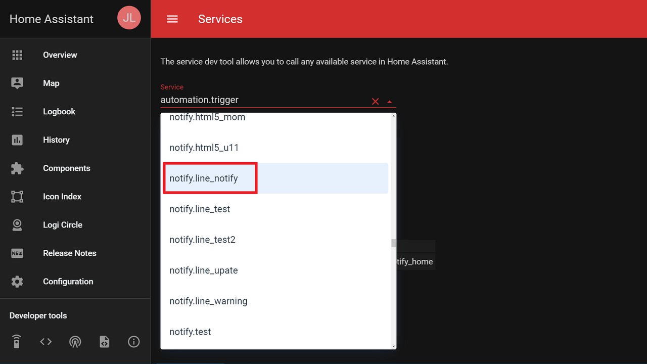
Task: Open the Logbook page
Action: pos(59,112)
